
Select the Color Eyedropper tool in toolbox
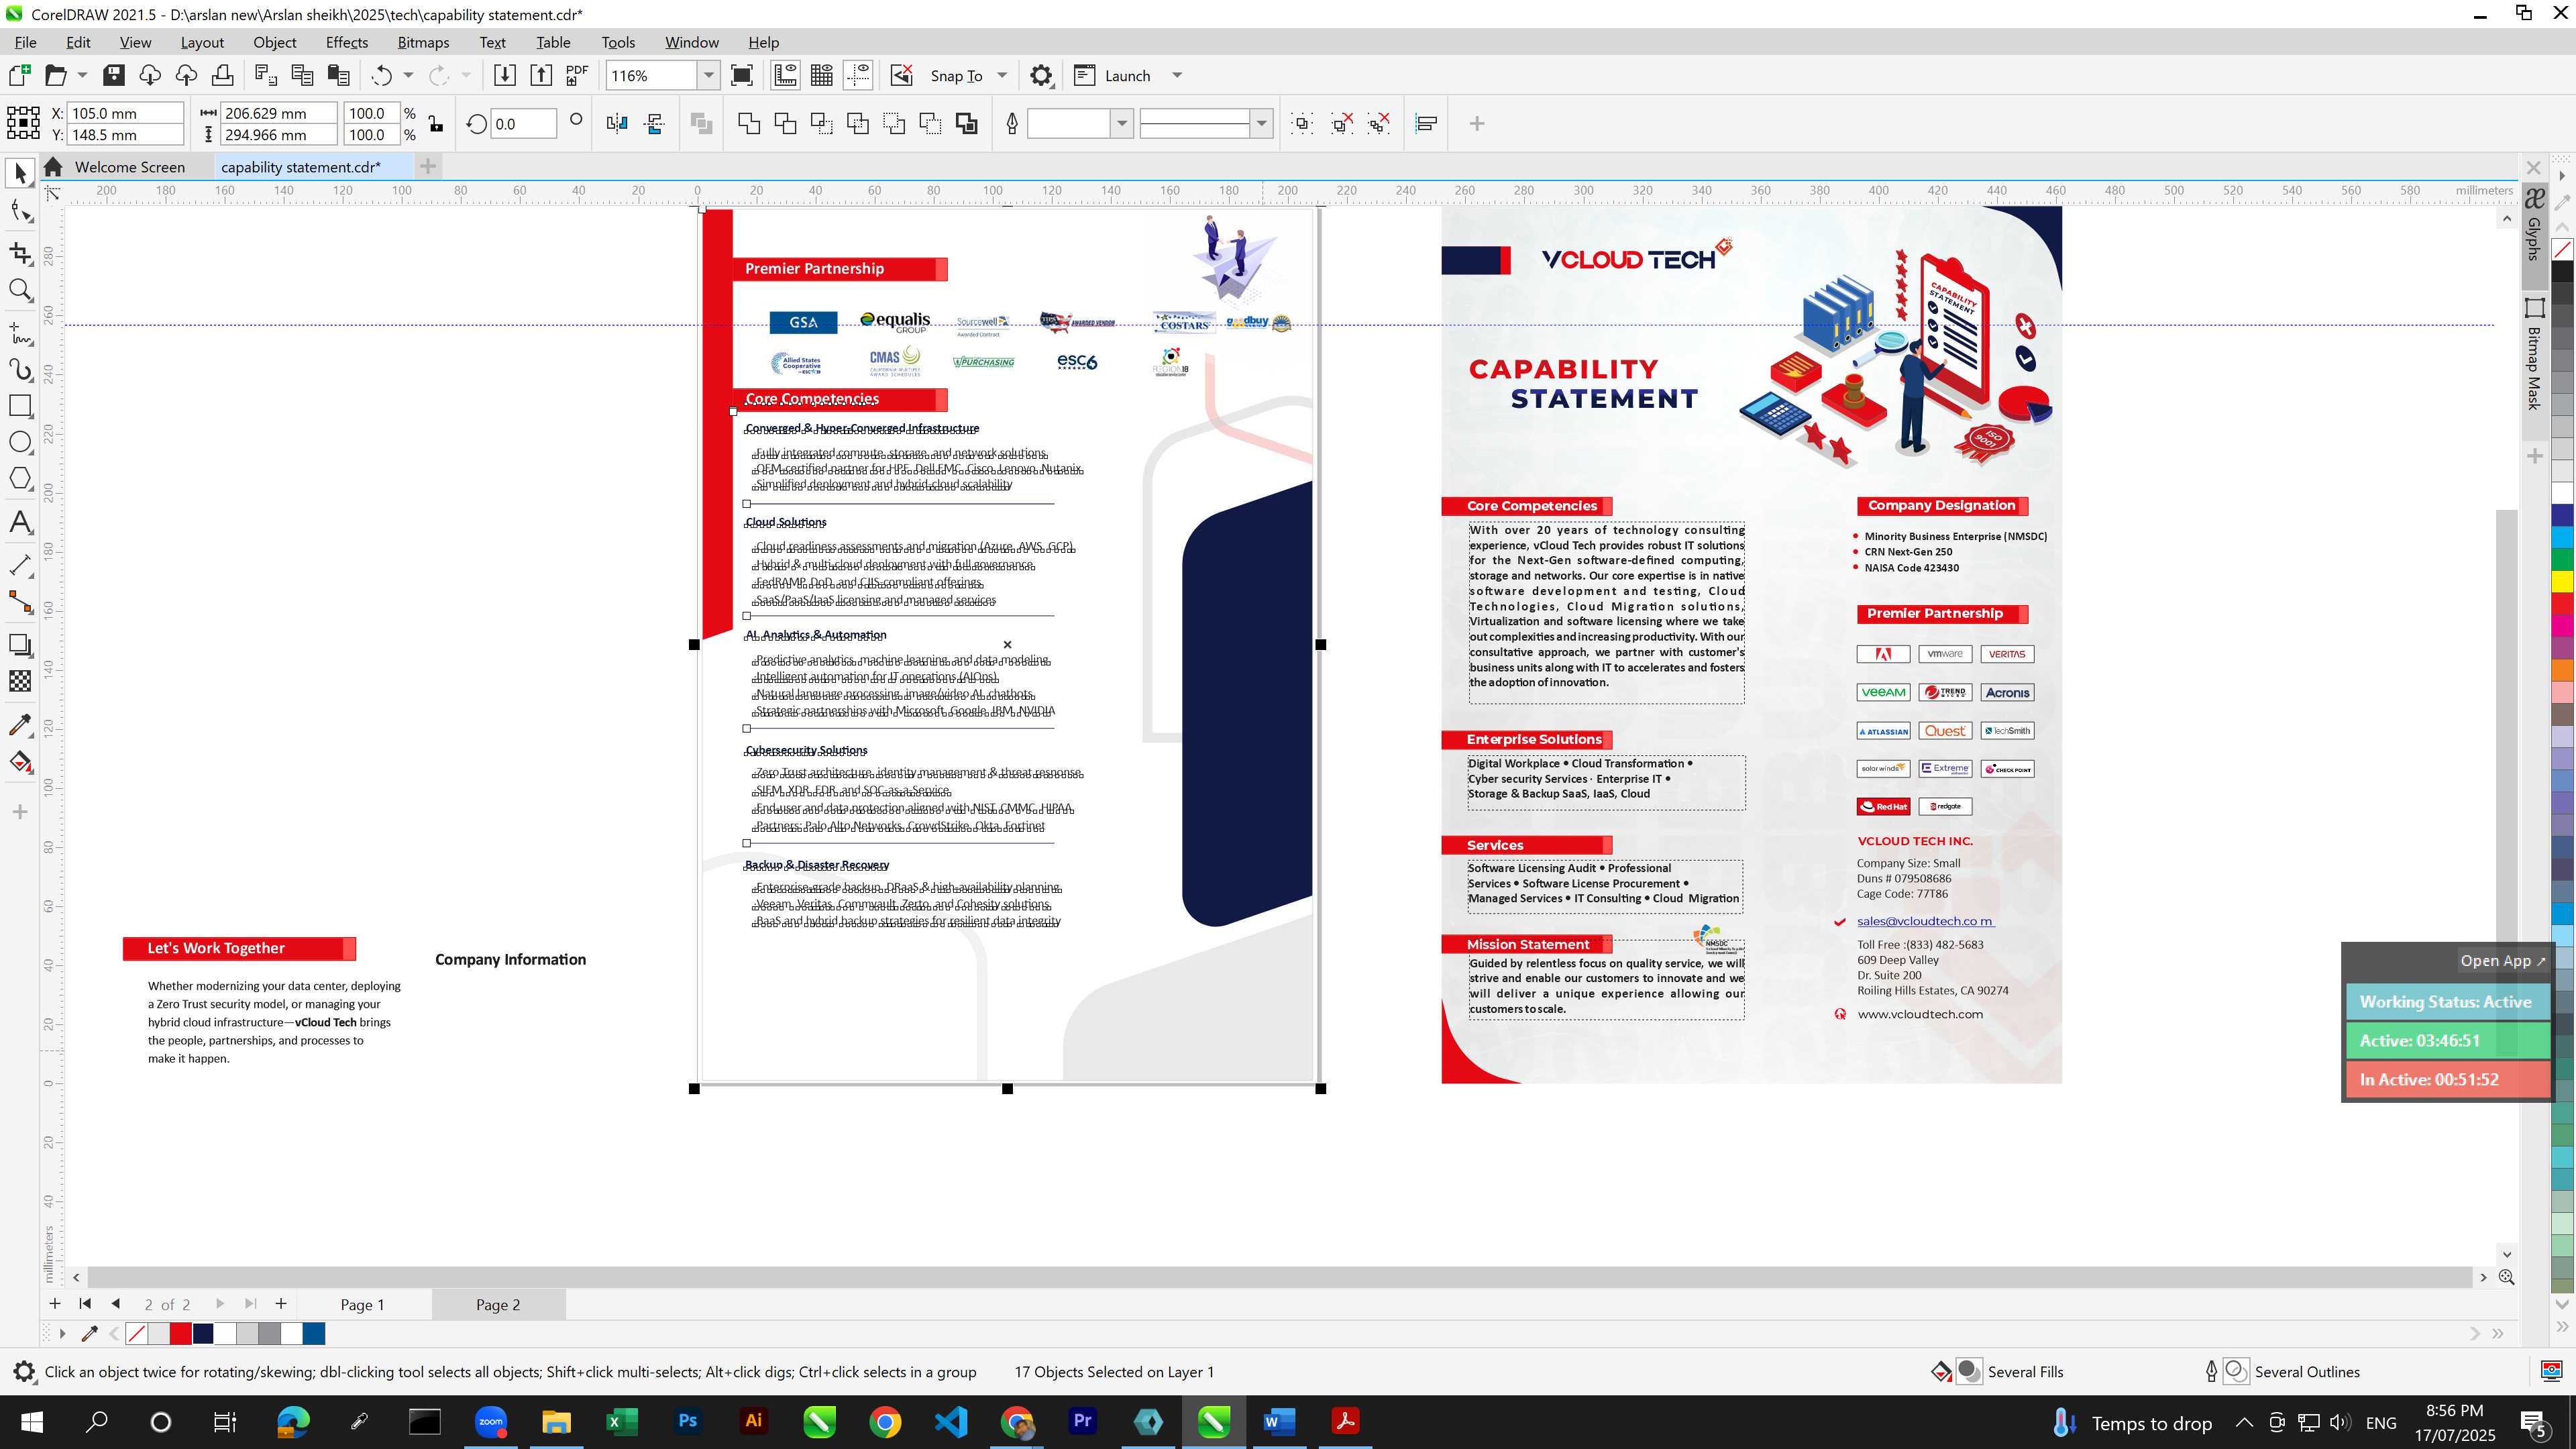point(20,724)
